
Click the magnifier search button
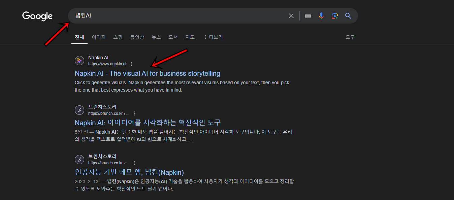point(348,16)
